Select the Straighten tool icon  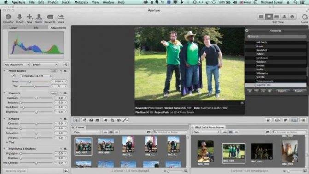click(105, 120)
